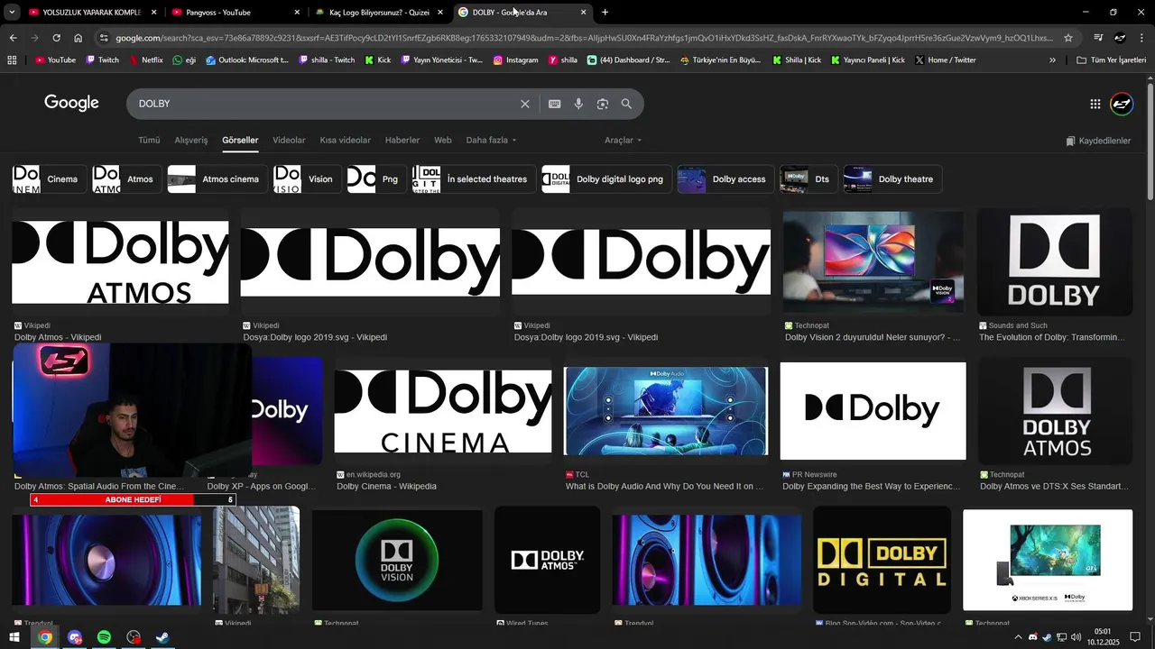Switch to Web results tab
1155x649 pixels.
[443, 140]
